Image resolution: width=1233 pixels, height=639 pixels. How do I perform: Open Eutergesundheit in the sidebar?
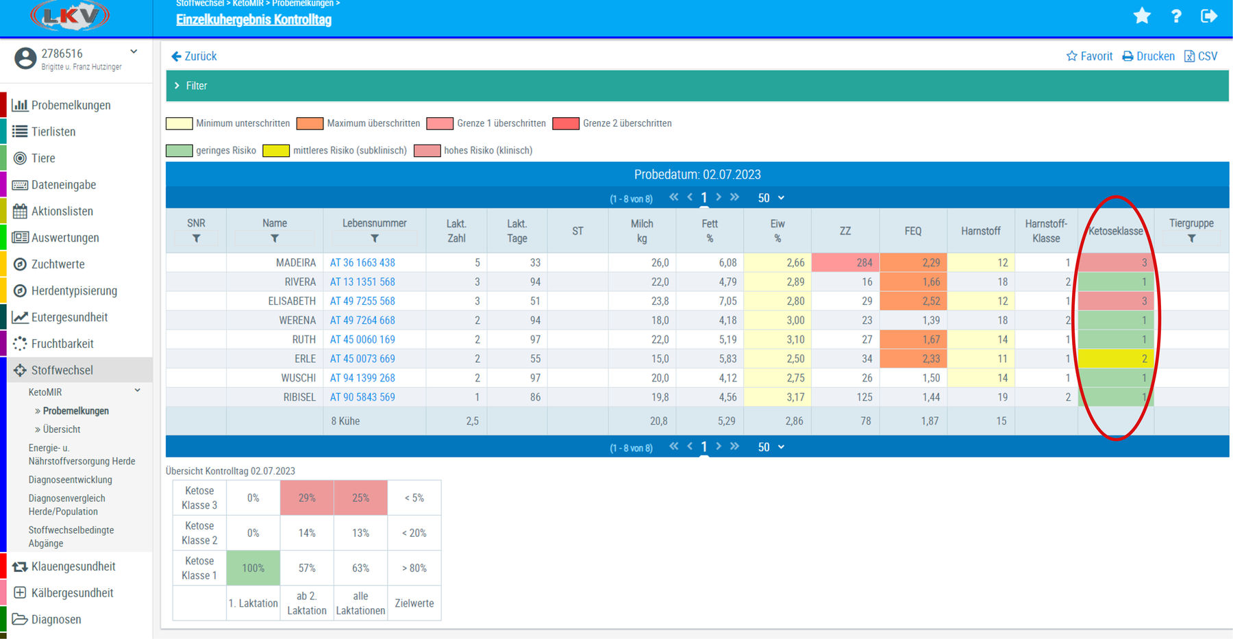69,317
